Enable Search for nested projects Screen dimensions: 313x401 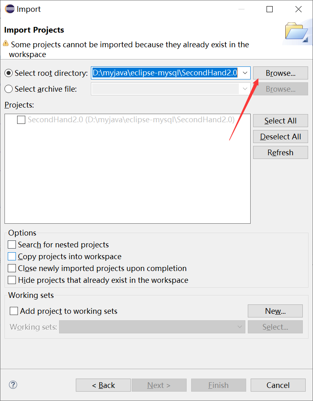point(12,245)
